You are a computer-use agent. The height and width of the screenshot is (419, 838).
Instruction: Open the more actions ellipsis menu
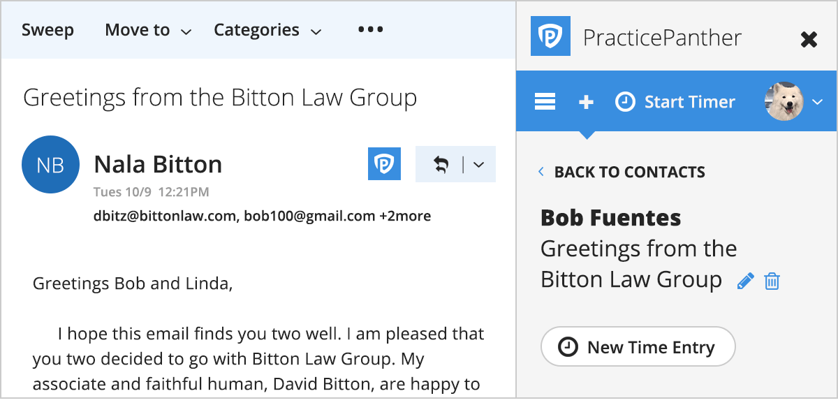coord(371,29)
